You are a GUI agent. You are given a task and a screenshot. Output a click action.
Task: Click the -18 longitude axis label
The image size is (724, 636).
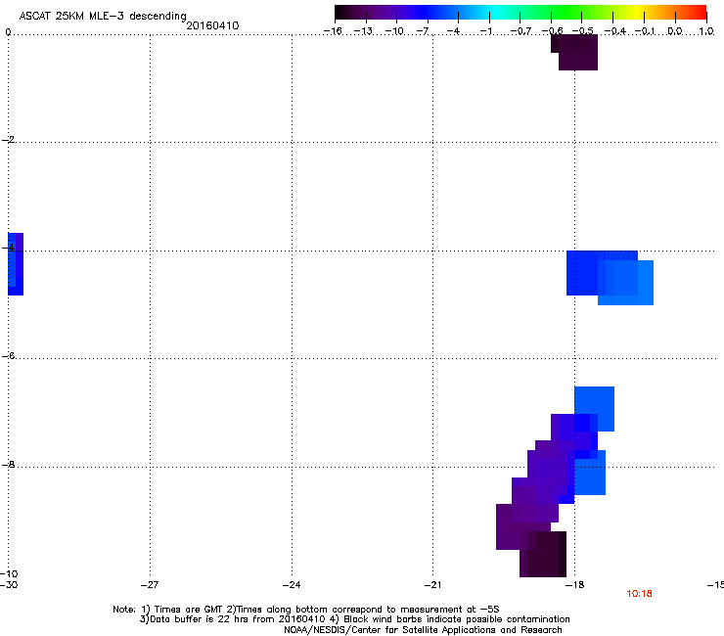click(x=575, y=585)
